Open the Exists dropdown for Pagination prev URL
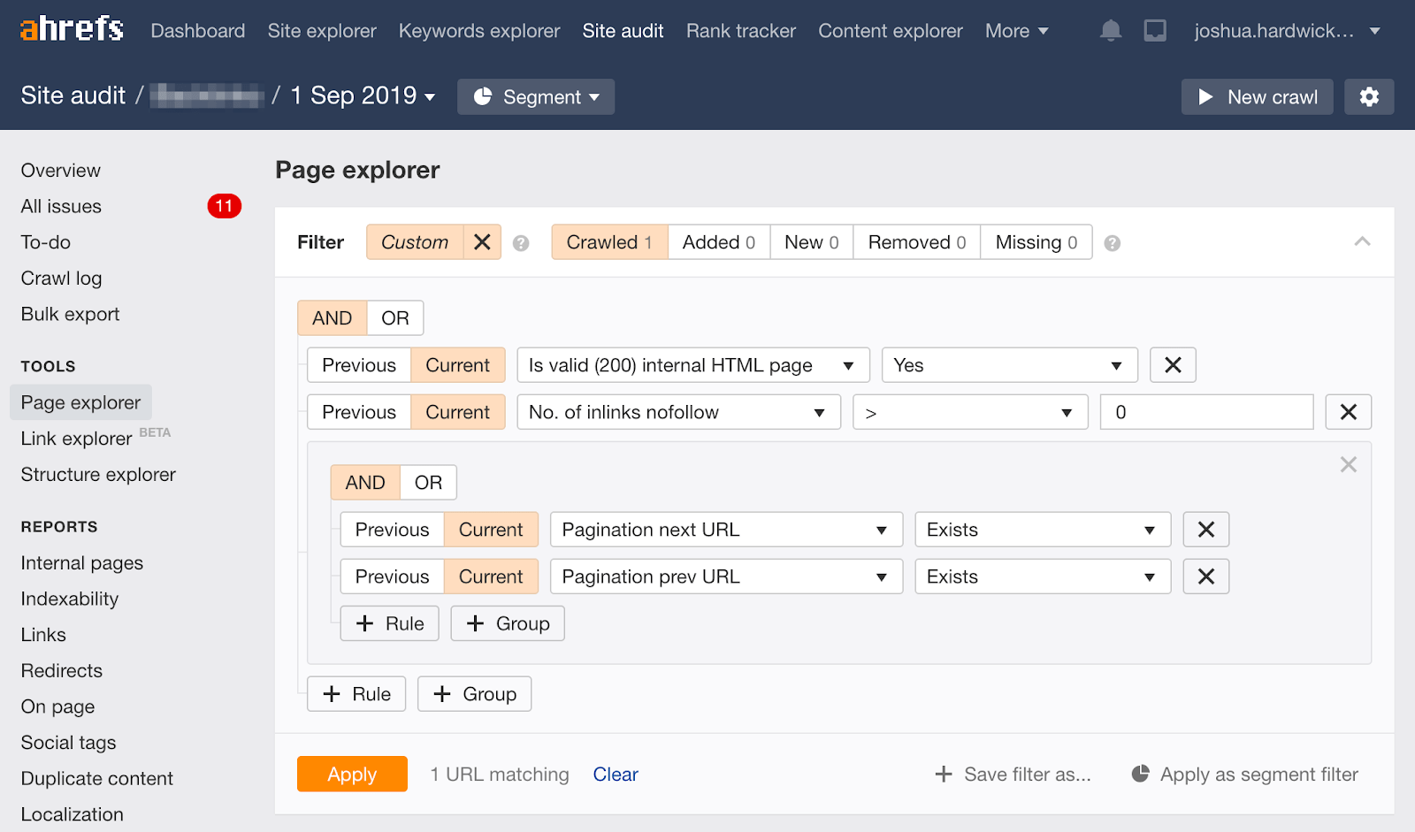The height and width of the screenshot is (832, 1415). [x=1042, y=576]
